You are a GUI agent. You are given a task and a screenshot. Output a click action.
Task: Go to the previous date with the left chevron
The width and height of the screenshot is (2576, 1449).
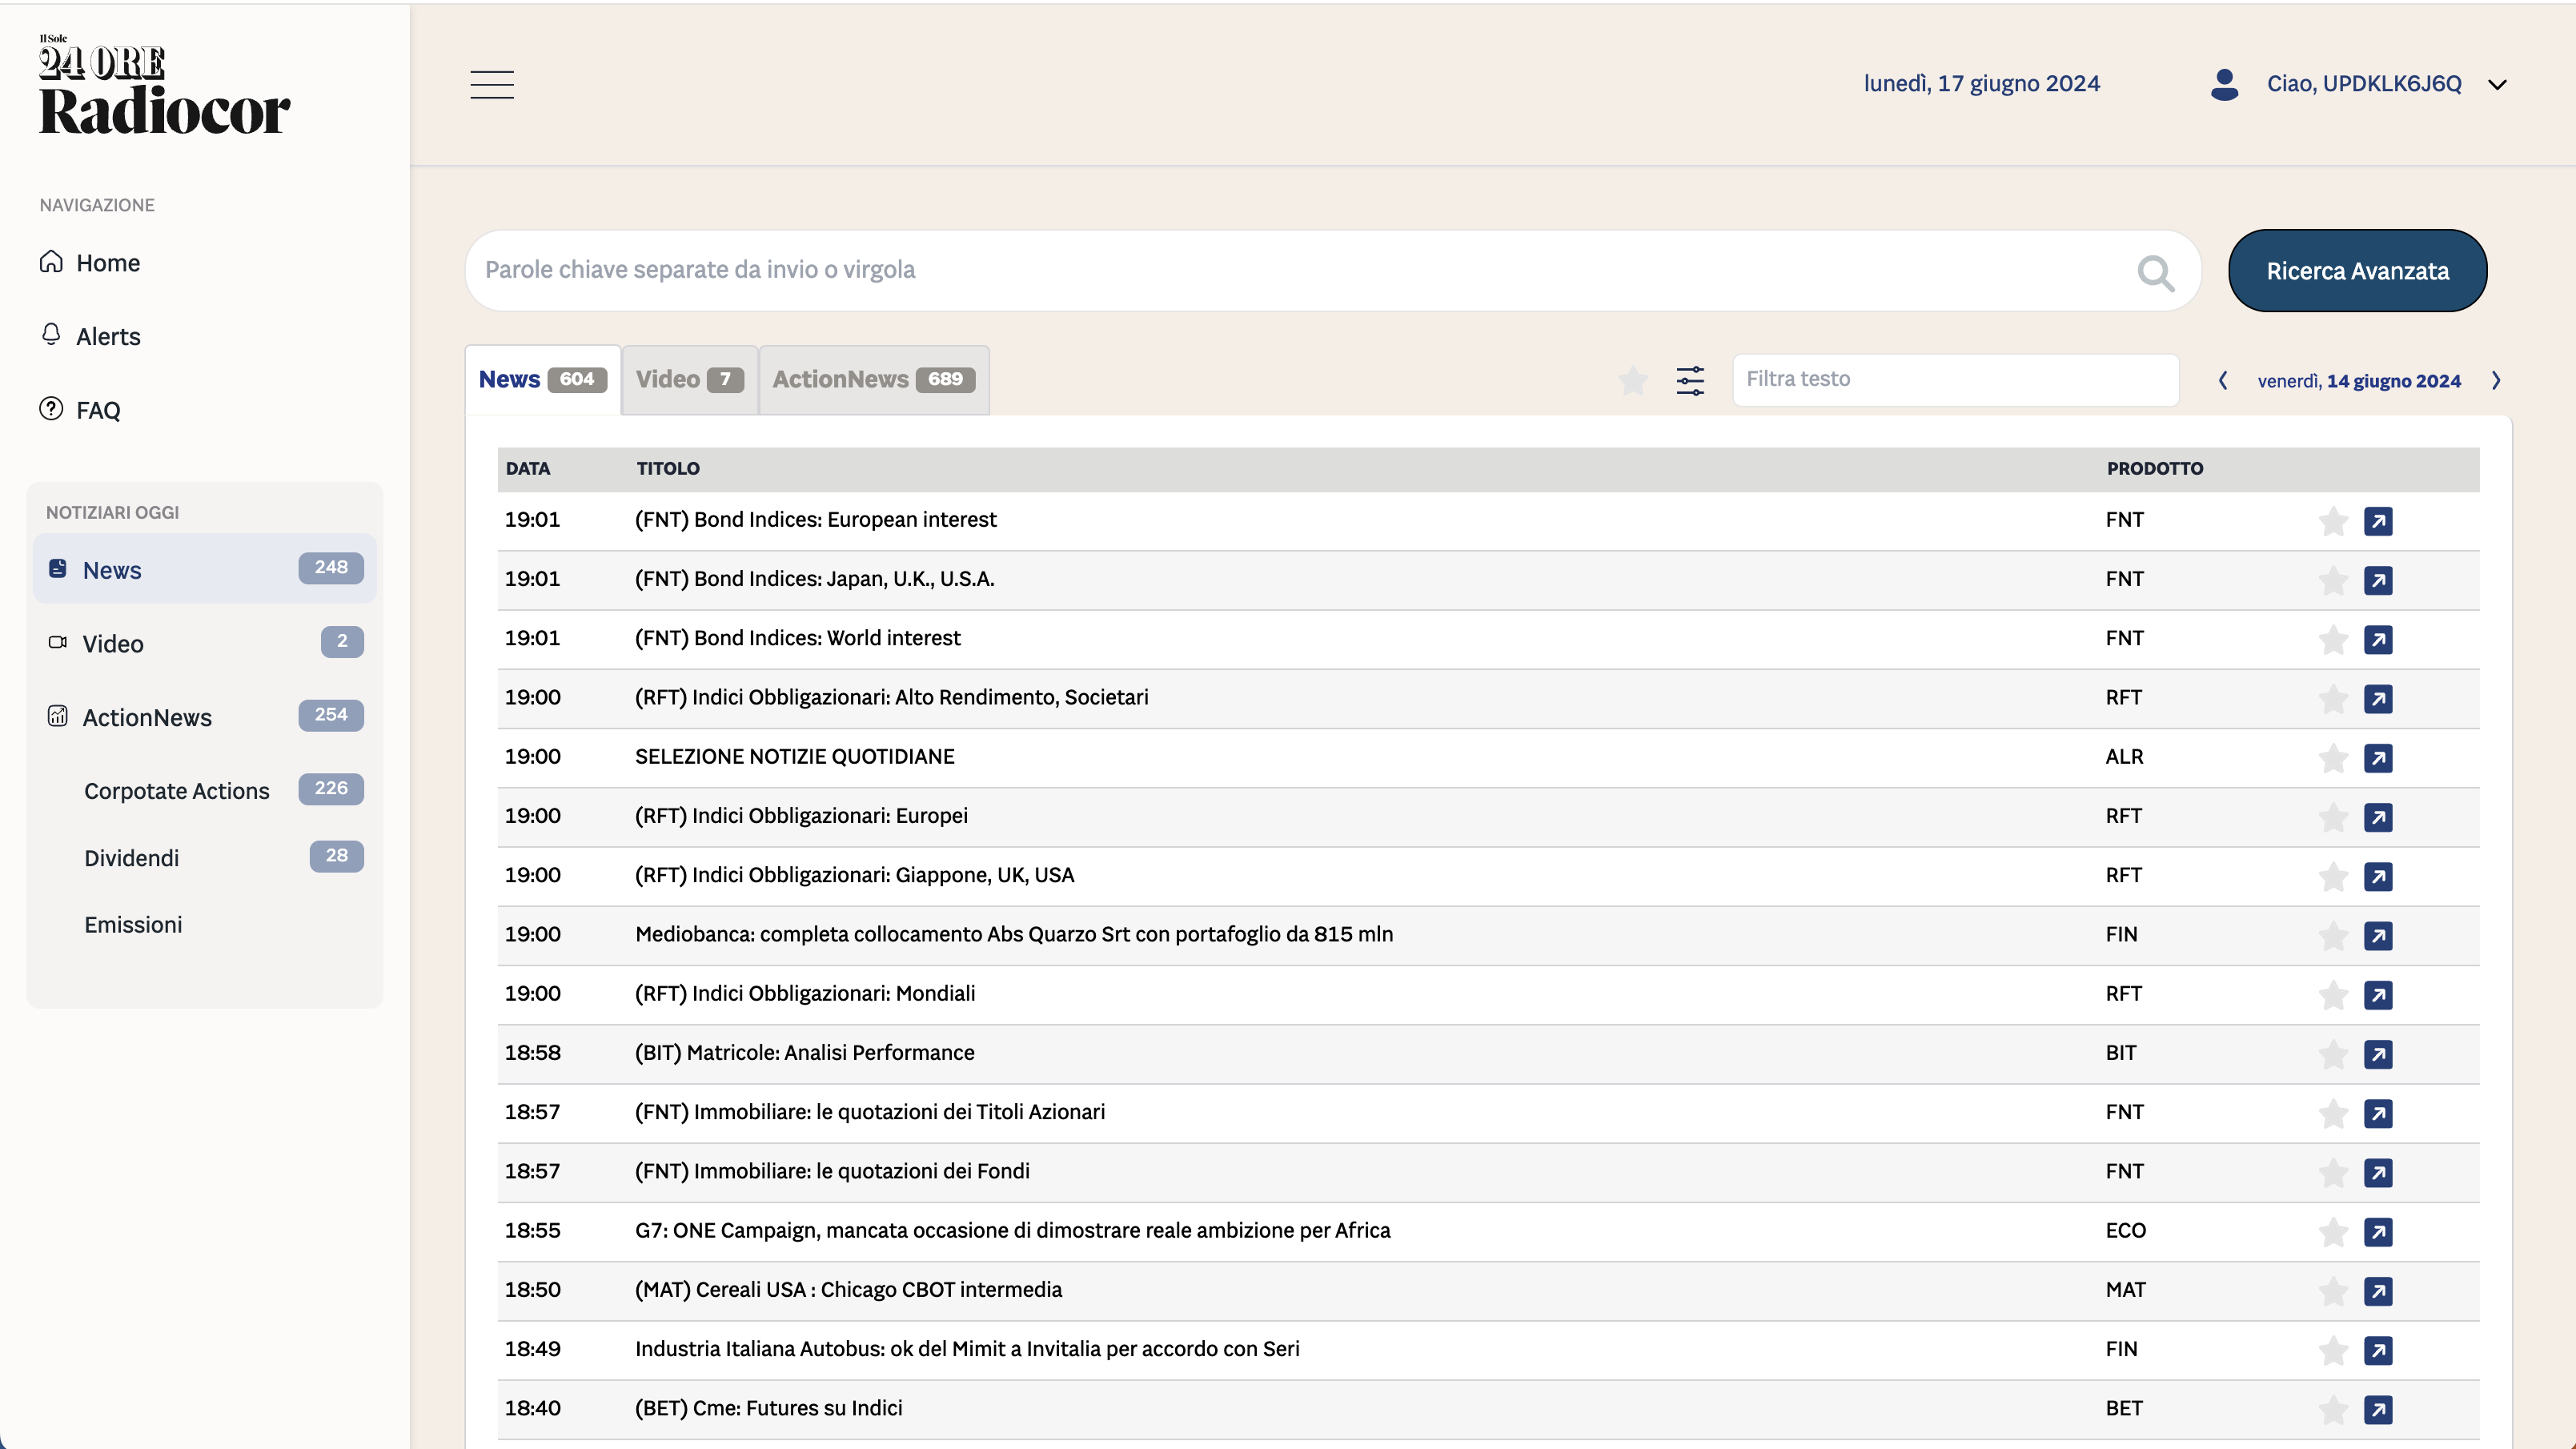point(2222,380)
